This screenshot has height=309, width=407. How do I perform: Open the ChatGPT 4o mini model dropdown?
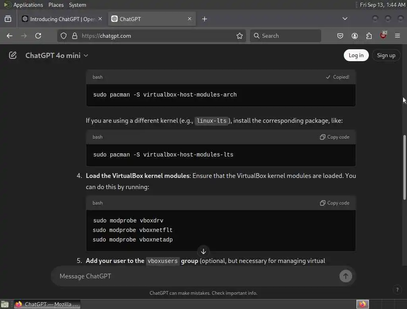(x=56, y=56)
